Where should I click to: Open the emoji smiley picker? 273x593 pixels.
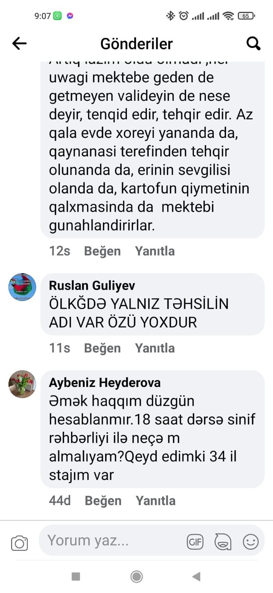[x=250, y=542]
